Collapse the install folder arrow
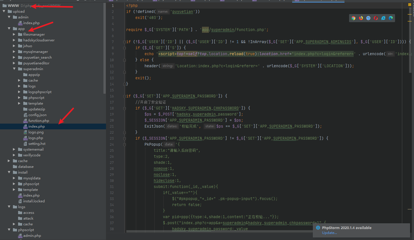Screen dimensions: 414x240 (9, 172)
